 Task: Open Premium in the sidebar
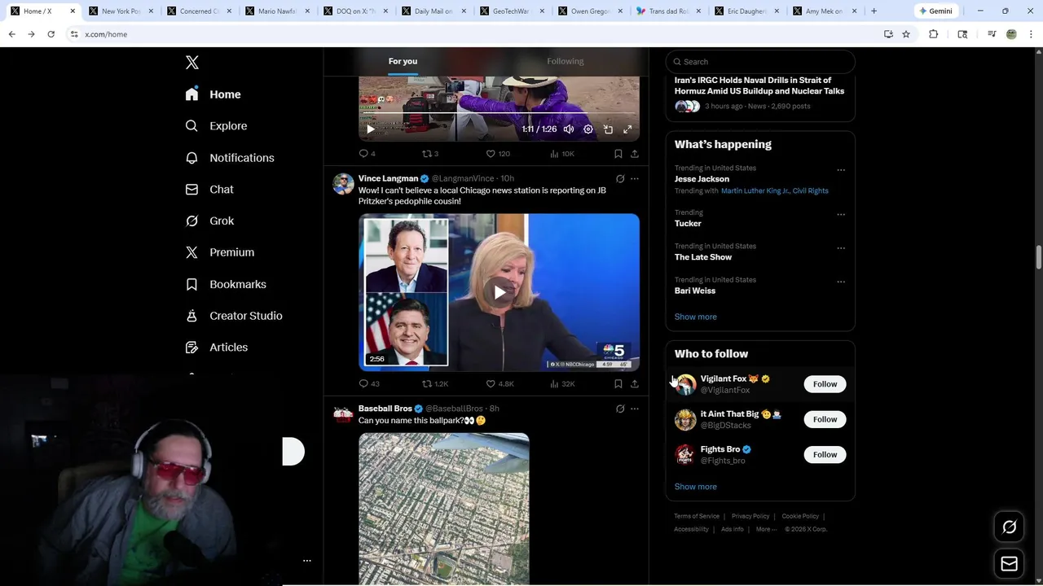pos(220,252)
